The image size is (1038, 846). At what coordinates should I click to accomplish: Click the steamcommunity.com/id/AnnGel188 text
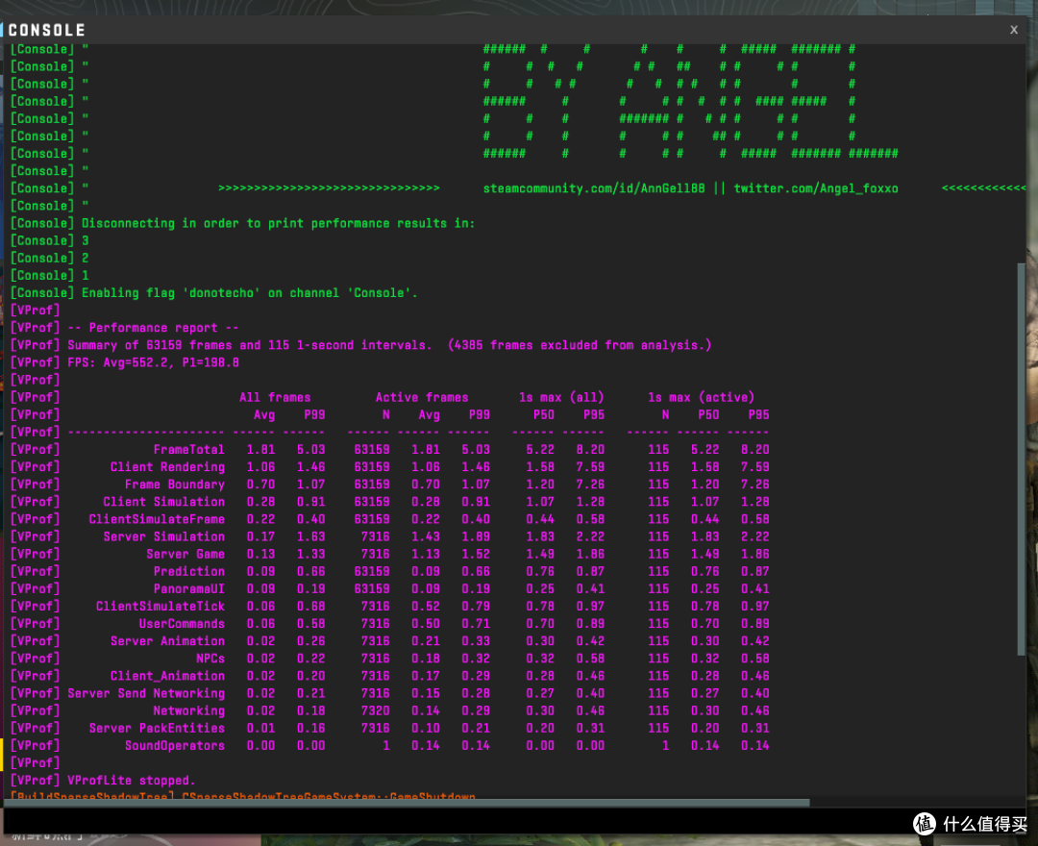[594, 188]
